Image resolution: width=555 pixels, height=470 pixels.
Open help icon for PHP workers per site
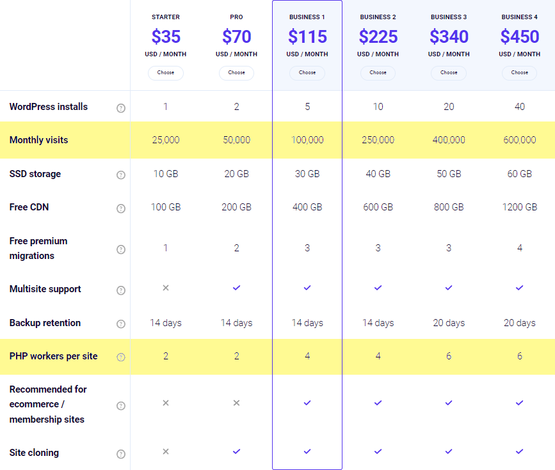[x=121, y=357]
